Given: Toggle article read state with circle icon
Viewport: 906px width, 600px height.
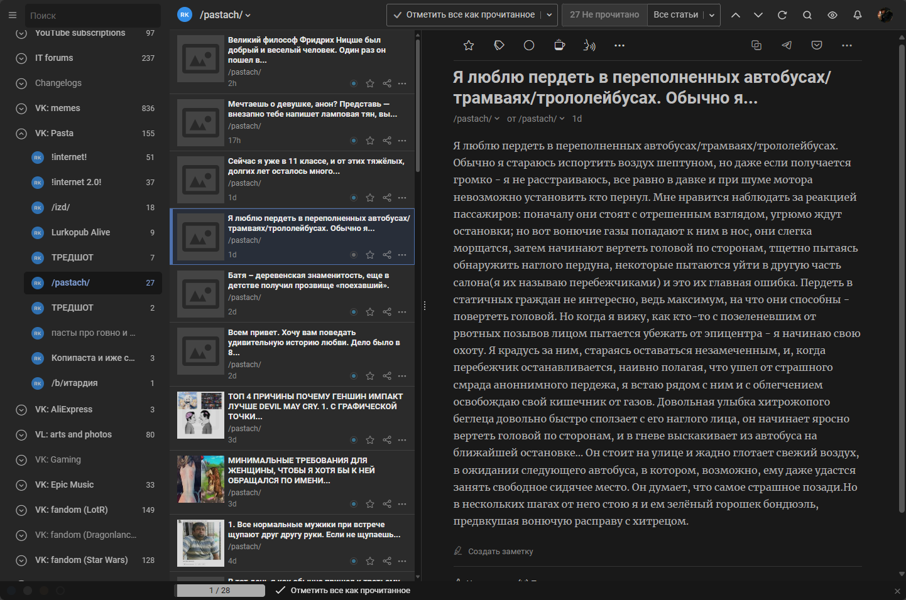Looking at the screenshot, I should [x=529, y=45].
